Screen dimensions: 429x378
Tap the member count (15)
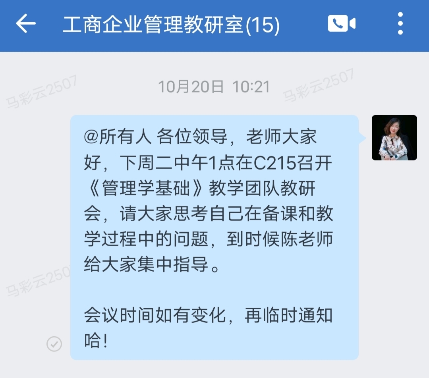pyautogui.click(x=263, y=25)
